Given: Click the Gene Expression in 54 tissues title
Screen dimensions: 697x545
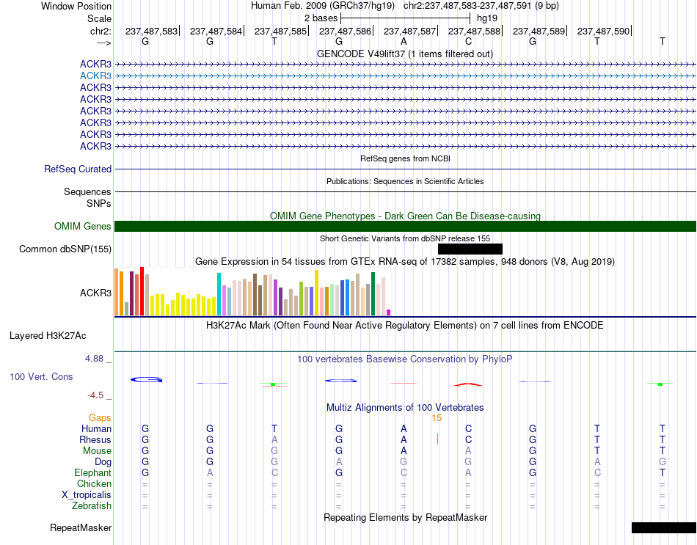Looking at the screenshot, I should click(x=405, y=261).
